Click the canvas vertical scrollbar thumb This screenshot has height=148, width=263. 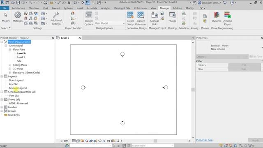click(193, 90)
